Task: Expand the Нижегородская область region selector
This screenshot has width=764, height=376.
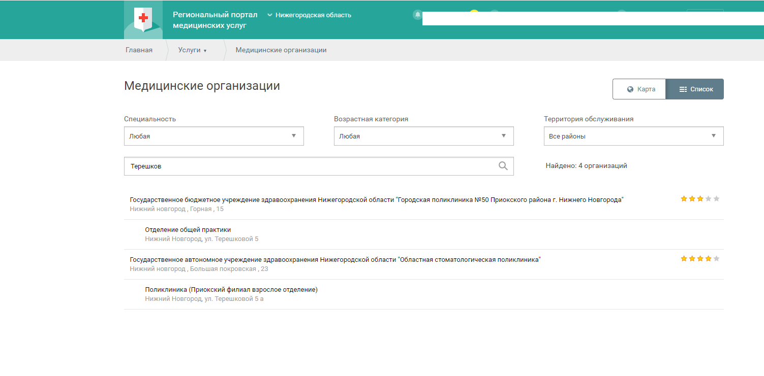Action: point(309,15)
